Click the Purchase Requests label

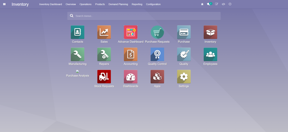pos(157,42)
